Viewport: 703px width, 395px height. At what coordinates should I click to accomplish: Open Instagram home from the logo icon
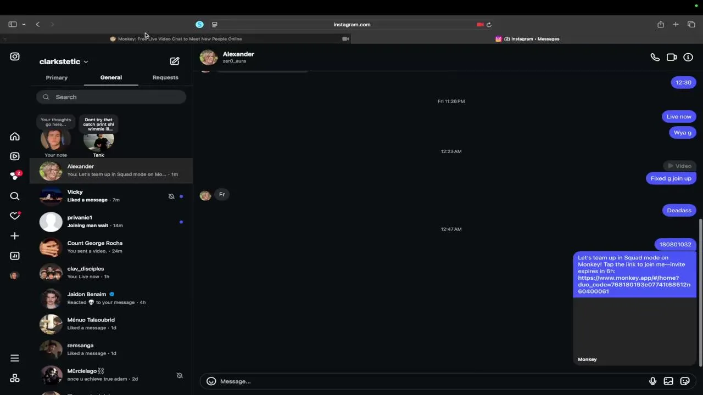point(15,57)
